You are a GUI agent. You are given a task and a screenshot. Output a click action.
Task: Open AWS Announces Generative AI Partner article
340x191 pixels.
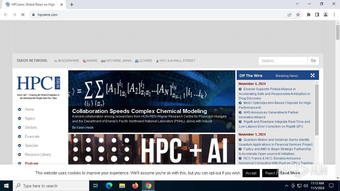(269, 115)
